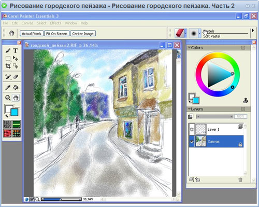This screenshot has width=259, height=207.
Task: Open the brush category dropdown arrow
Action: pyautogui.click(x=185, y=33)
